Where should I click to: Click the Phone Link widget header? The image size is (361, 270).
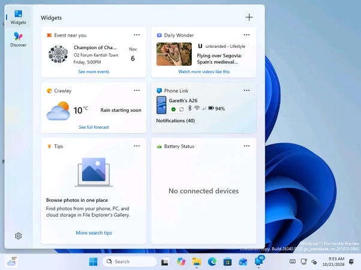[173, 91]
